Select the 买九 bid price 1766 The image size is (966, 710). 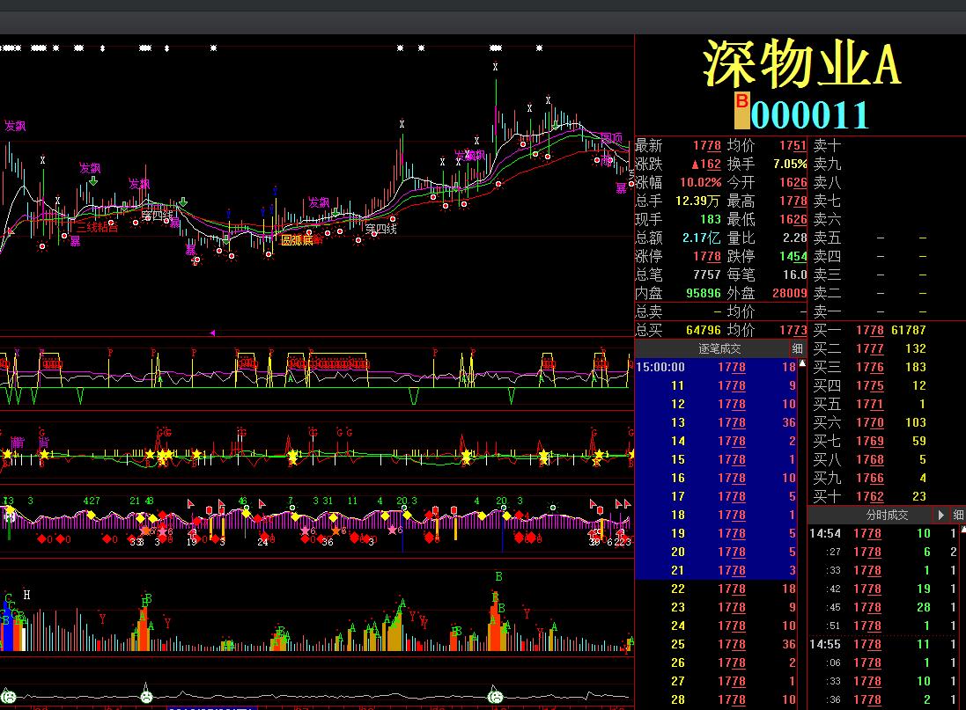pyautogui.click(x=870, y=479)
